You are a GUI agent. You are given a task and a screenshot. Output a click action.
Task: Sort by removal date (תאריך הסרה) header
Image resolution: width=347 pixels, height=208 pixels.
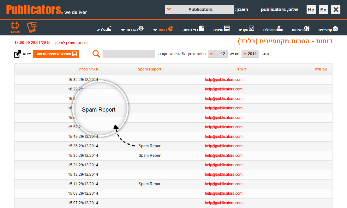88,69
